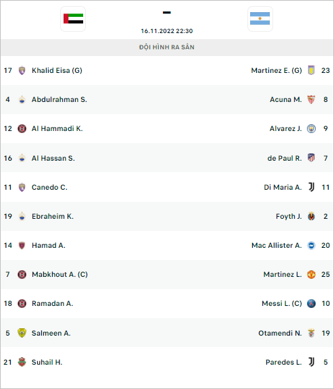Image resolution: width=334 pixels, height=389 pixels.
Task: Click the ĐỘI HÌNH RA SÂN header
Action: click(167, 47)
